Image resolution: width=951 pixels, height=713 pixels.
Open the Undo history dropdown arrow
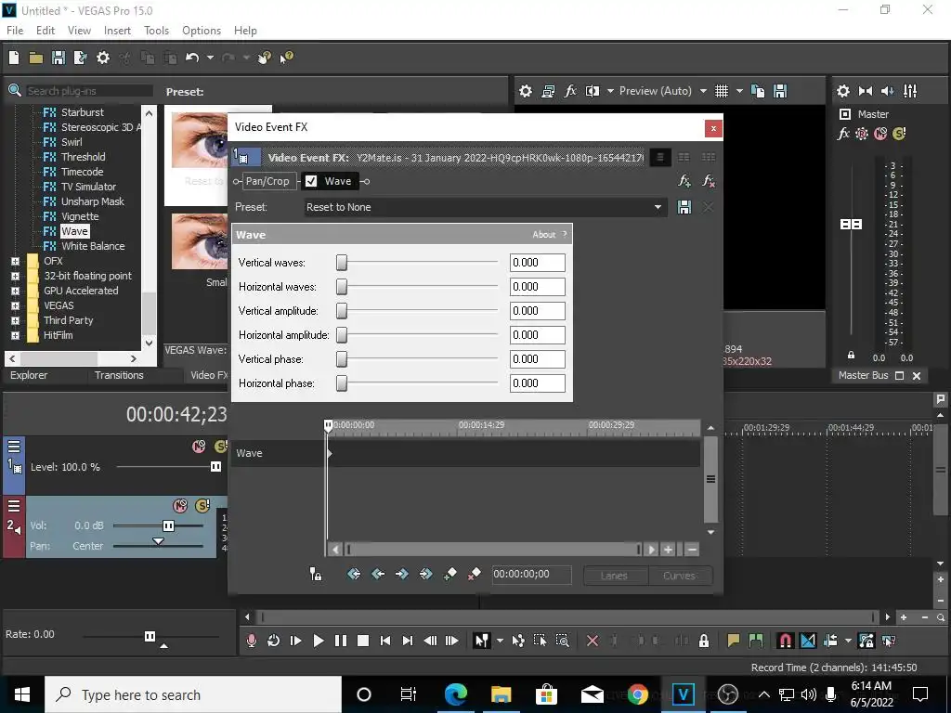pos(210,58)
